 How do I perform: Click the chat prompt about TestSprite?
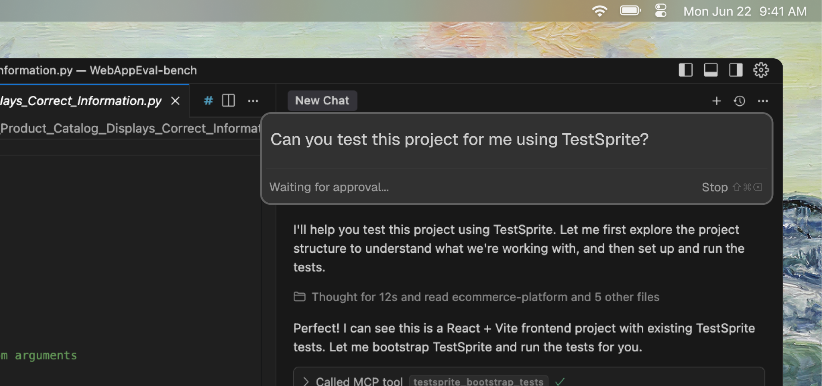(459, 139)
